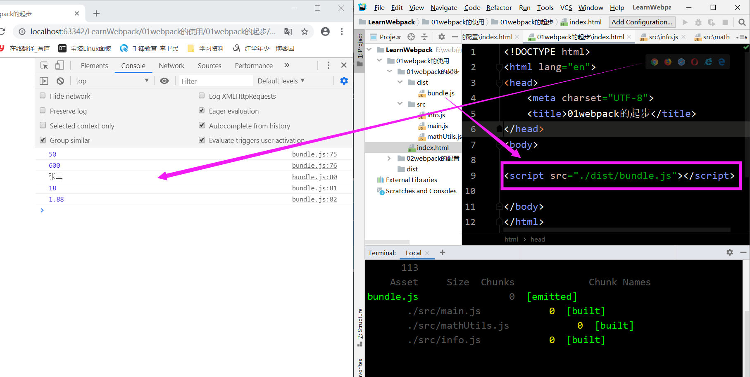Enable Log XMLHttpRequests checkbox
The width and height of the screenshot is (750, 377).
202,96
